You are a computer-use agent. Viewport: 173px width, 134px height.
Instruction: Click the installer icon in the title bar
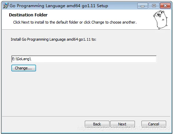(x=5, y=5)
